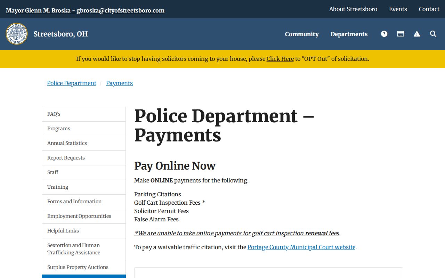Image resolution: width=445 pixels, height=278 pixels.
Task: Go to About Streetsboro
Action: [353, 9]
